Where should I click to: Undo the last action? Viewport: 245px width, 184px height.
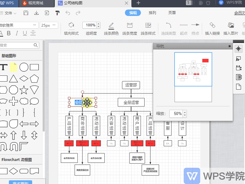[x=68, y=13]
